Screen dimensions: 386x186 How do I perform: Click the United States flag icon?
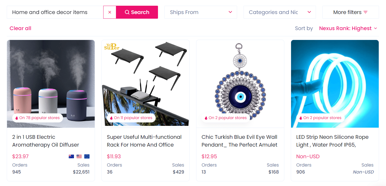(79, 156)
